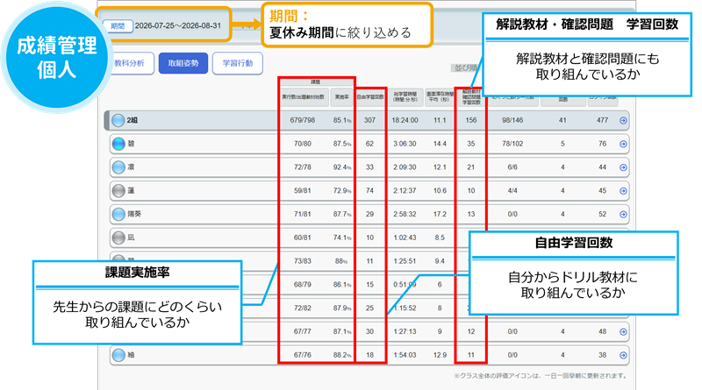Click the 2:58:32 time in 陽葵 row
The height and width of the screenshot is (390, 702).
coord(405,214)
